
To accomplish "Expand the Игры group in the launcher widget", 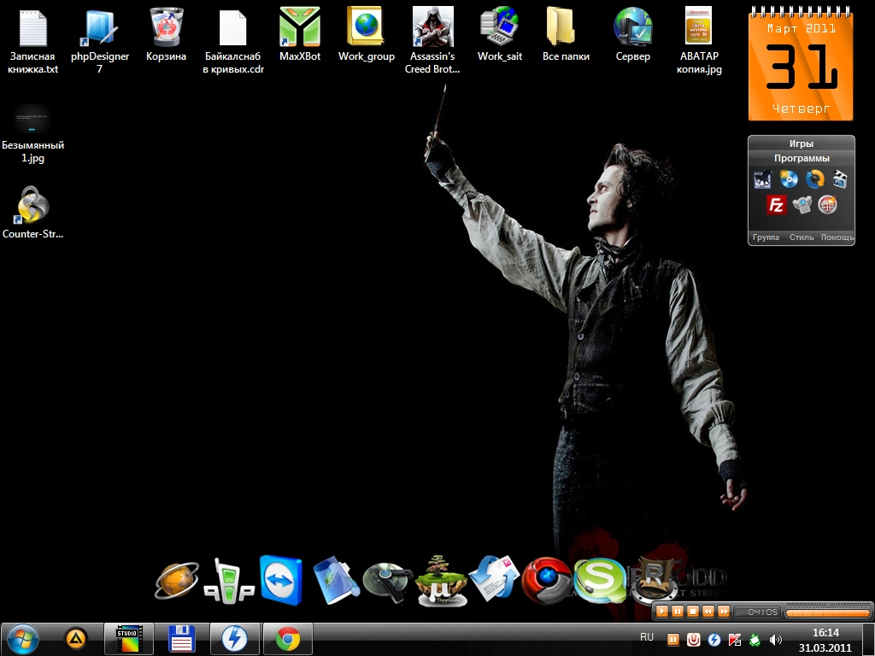I will (802, 143).
